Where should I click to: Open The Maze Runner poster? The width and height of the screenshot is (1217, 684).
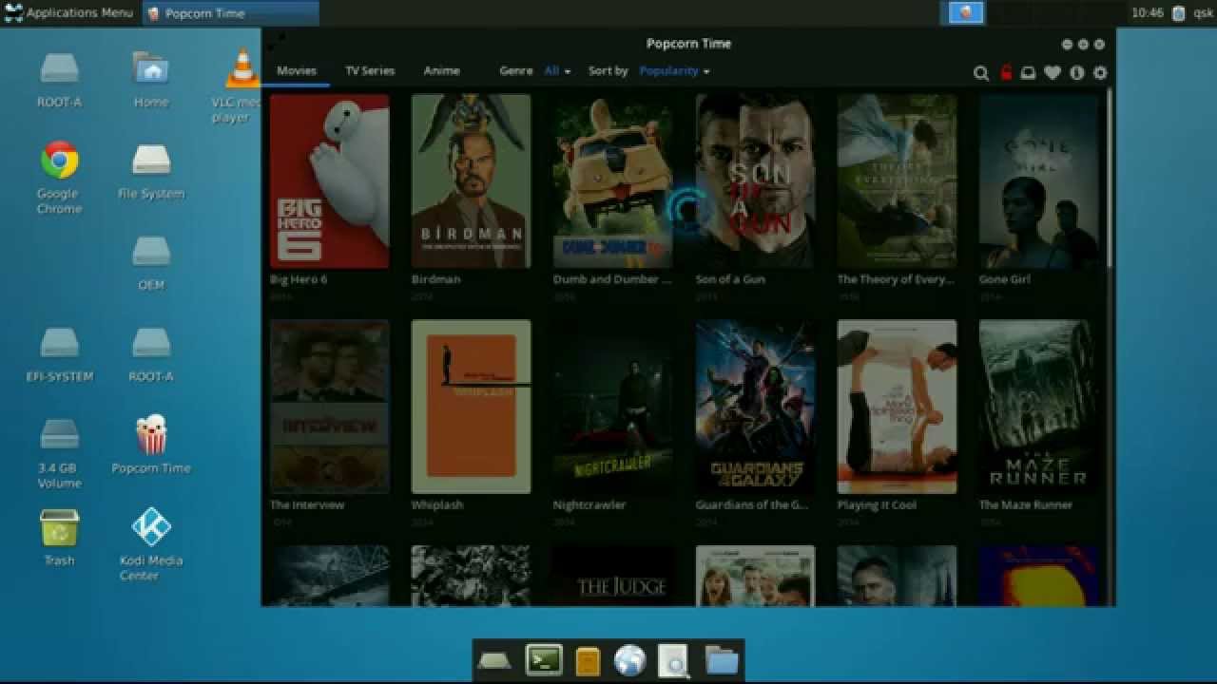(x=1038, y=407)
